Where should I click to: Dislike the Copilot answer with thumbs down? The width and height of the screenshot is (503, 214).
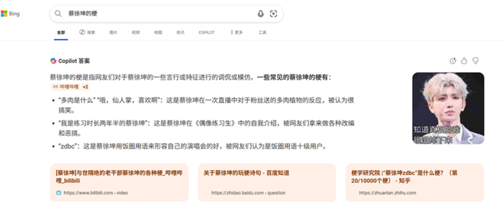click(x=476, y=61)
